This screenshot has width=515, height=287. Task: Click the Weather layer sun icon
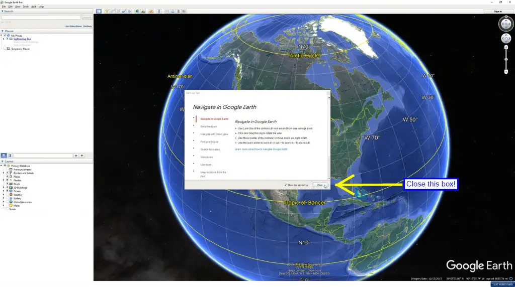pyautogui.click(x=11, y=195)
